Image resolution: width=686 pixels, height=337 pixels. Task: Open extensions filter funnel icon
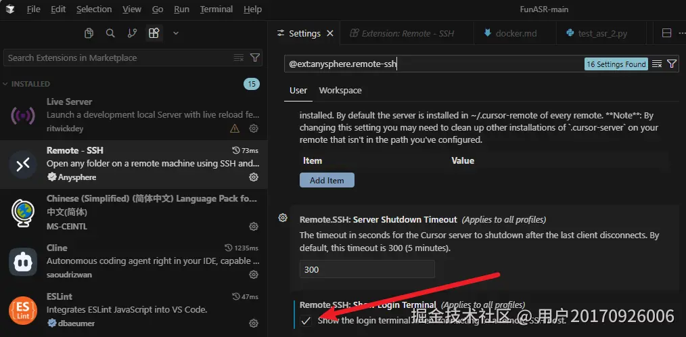click(x=254, y=58)
